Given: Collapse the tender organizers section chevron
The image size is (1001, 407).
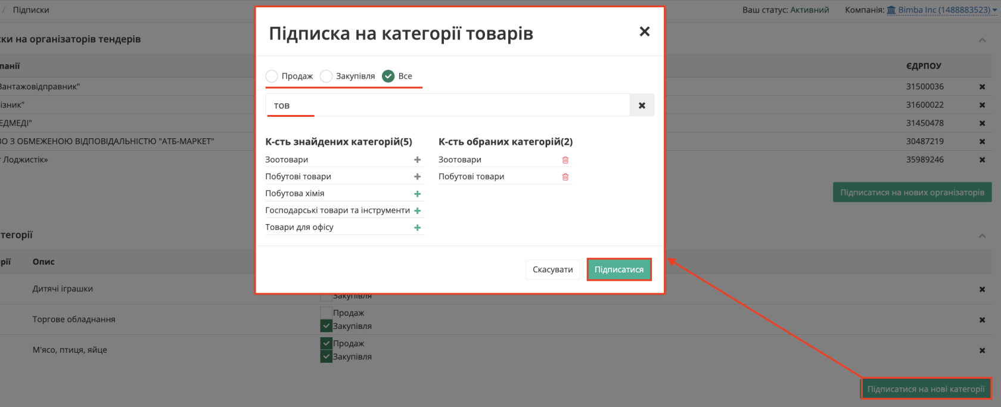Looking at the screenshot, I should pyautogui.click(x=982, y=40).
